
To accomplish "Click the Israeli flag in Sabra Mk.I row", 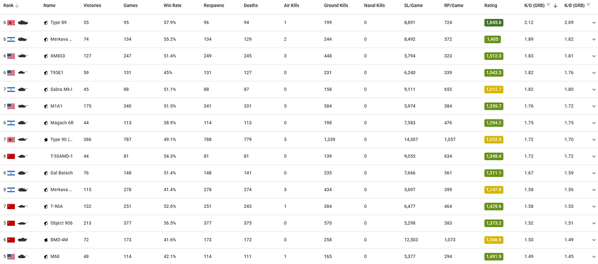I will coord(11,90).
